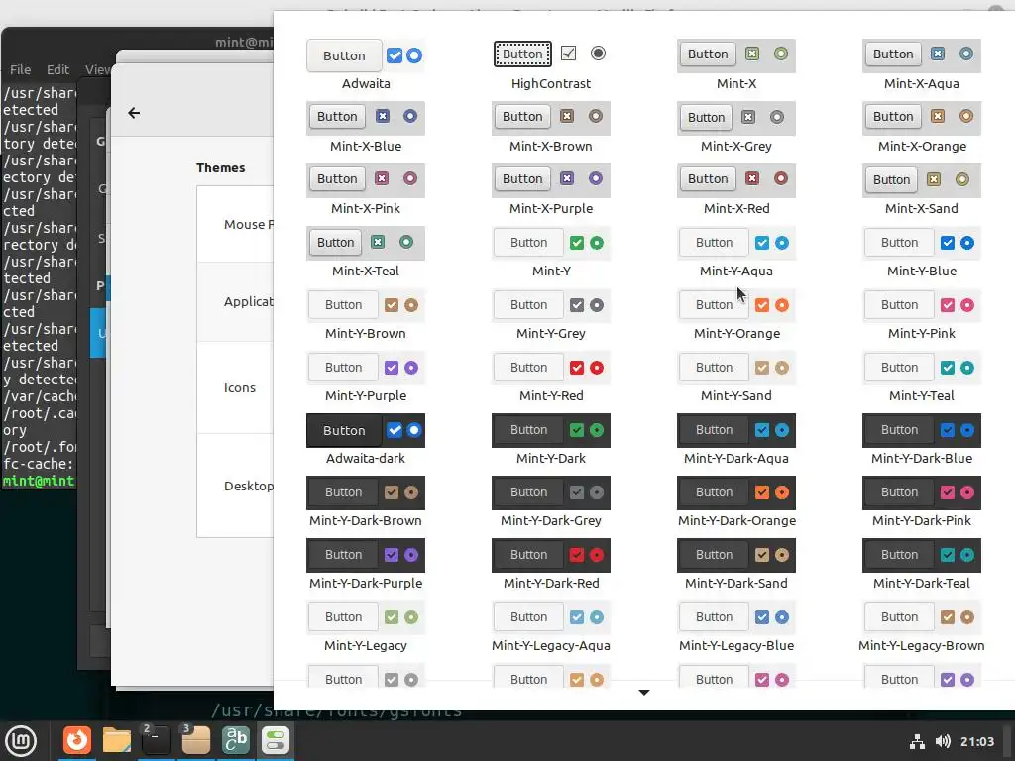
Task: Choose the Mint-Y-Dark theme
Action: pos(551,439)
